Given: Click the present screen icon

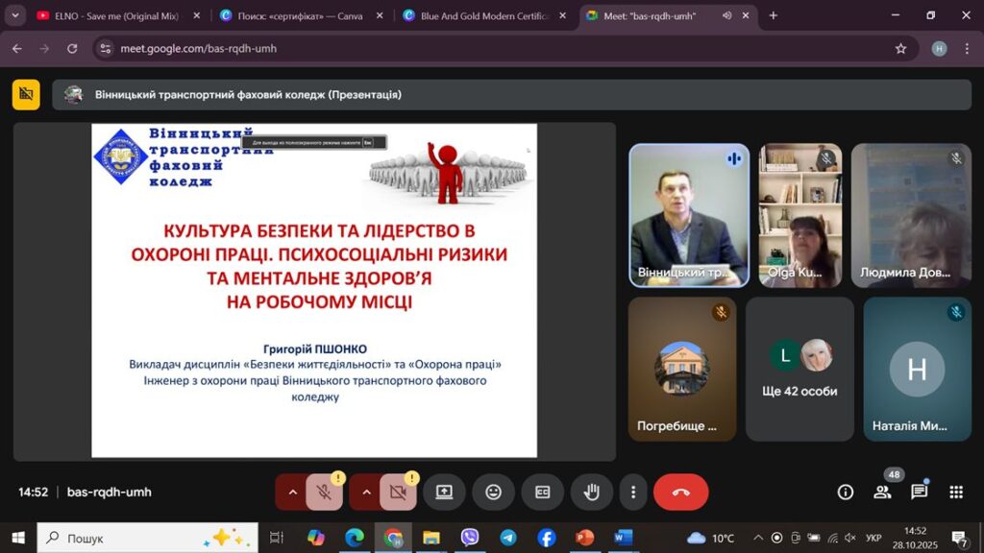Looking at the screenshot, I should (444, 493).
